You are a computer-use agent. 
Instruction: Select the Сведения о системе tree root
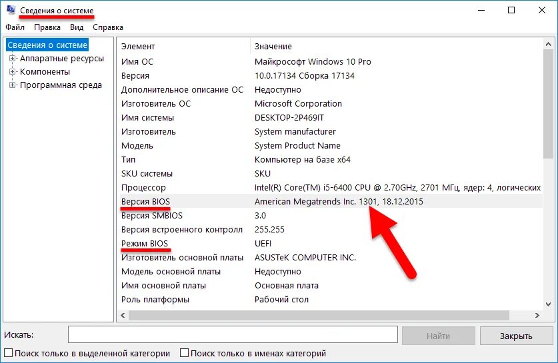[47, 45]
